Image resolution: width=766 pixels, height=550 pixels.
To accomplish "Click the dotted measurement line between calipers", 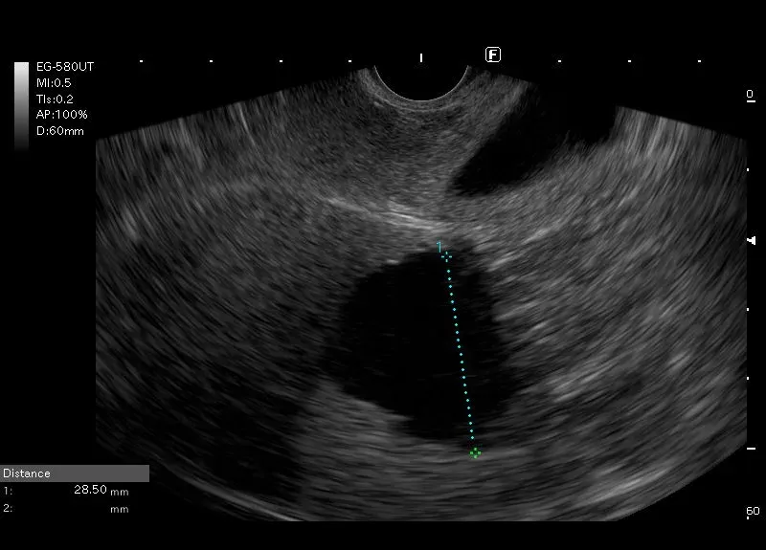I will (x=460, y=354).
